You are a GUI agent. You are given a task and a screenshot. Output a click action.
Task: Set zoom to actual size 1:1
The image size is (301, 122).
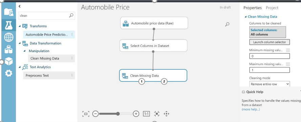point(146,114)
